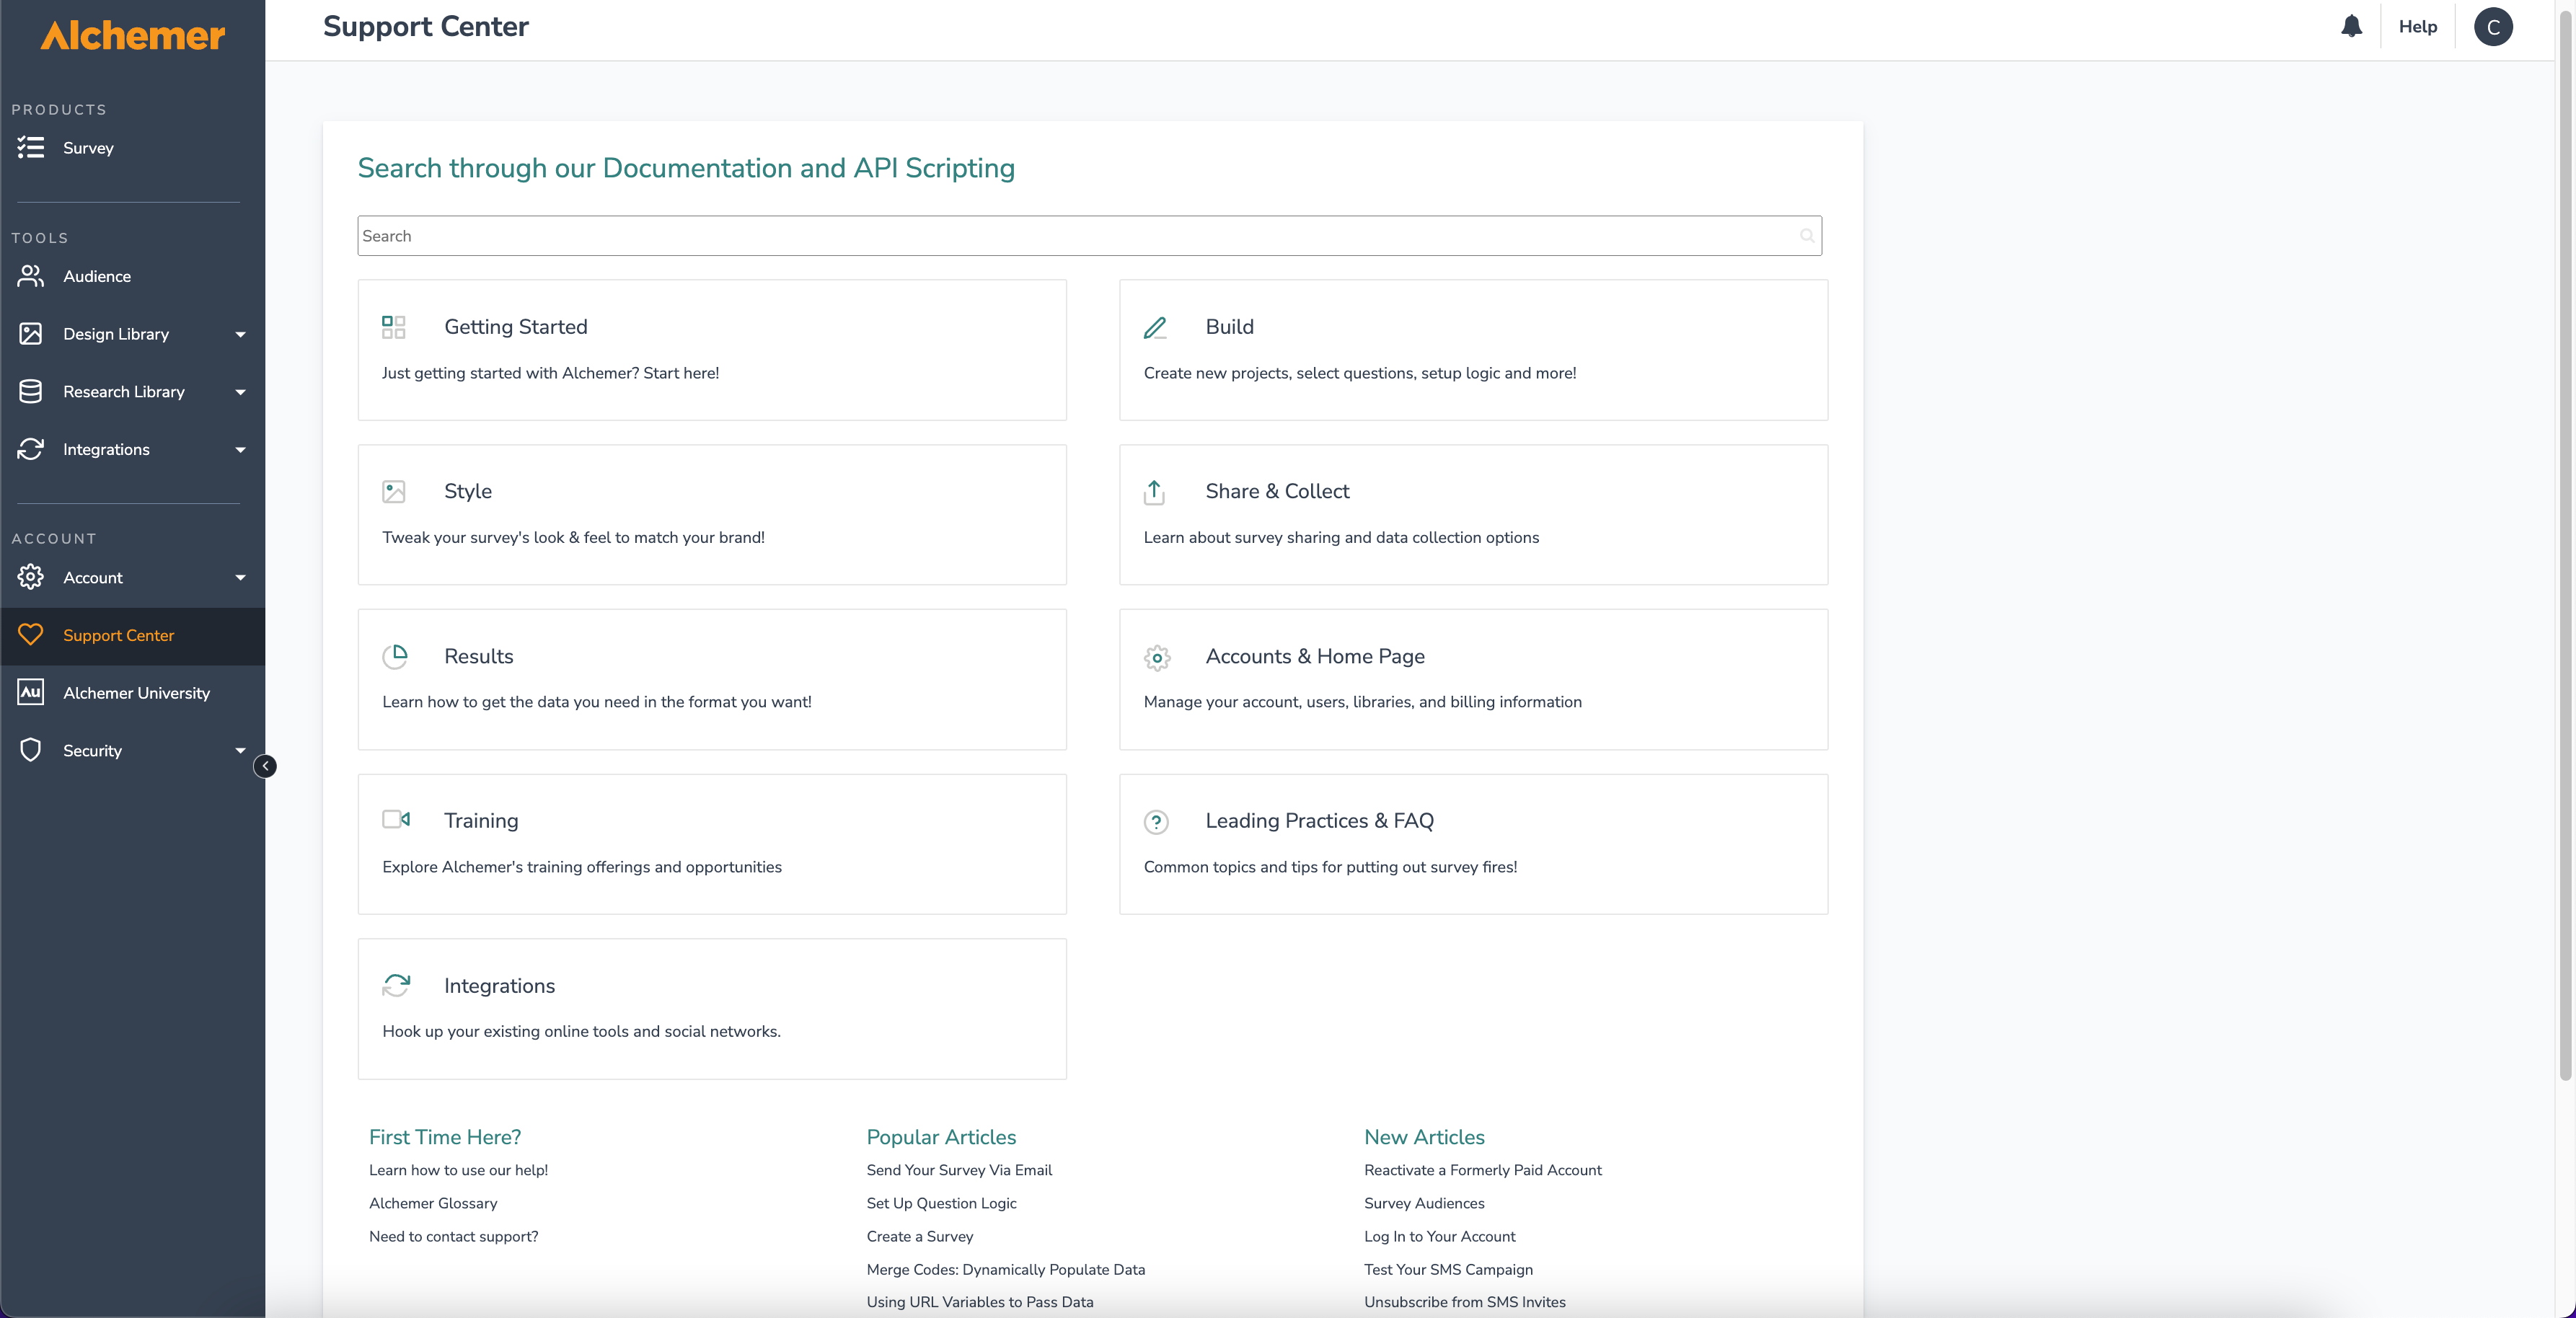This screenshot has width=2576, height=1318.
Task: Expand sidebar Integrations dropdown arrow
Action: (240, 451)
